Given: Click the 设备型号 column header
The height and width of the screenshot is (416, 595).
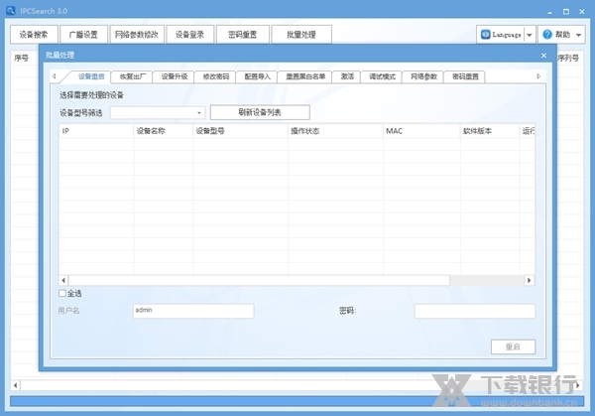Looking at the screenshot, I should 241,131.
